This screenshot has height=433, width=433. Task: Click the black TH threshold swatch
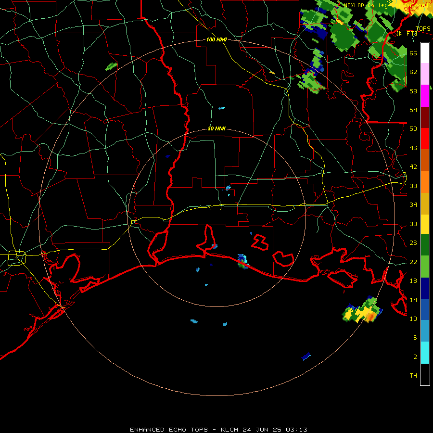point(425,374)
